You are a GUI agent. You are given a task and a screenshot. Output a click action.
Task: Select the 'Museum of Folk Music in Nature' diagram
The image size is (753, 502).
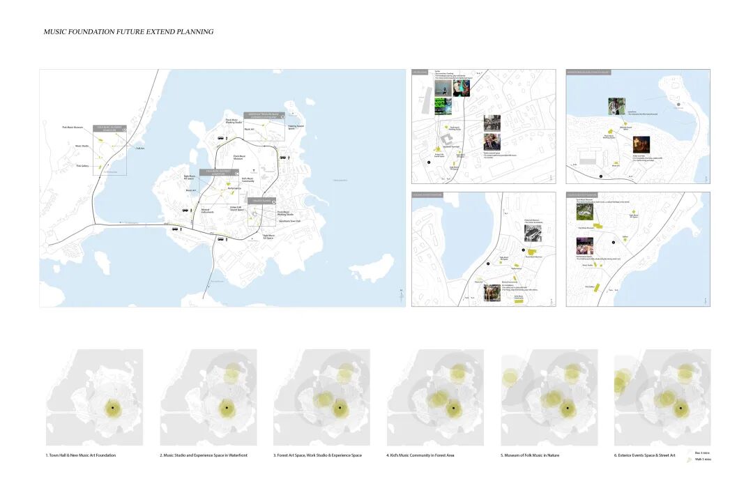click(x=549, y=397)
